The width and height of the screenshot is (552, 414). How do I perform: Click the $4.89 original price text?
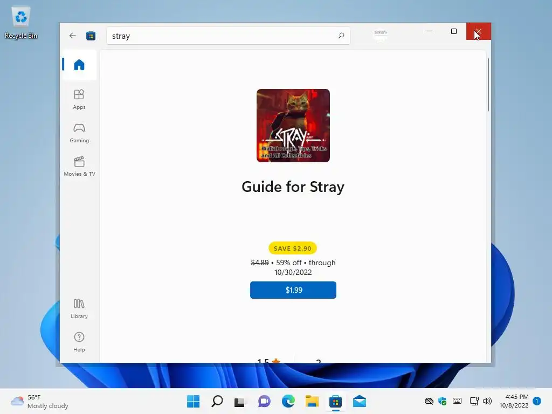coord(260,263)
